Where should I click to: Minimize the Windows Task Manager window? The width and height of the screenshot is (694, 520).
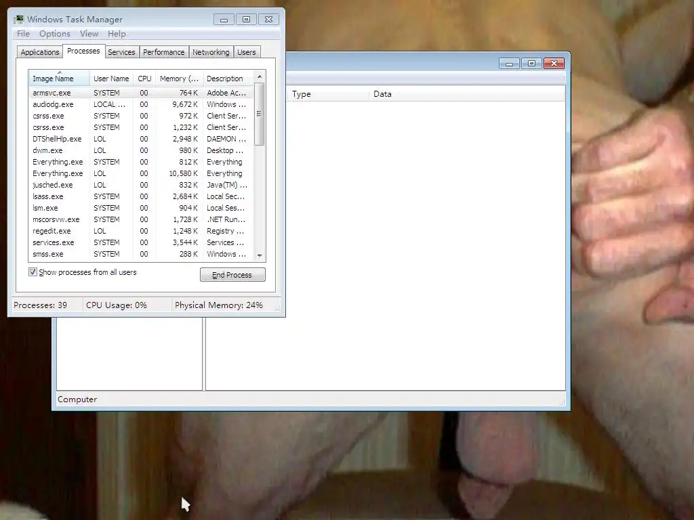point(224,20)
